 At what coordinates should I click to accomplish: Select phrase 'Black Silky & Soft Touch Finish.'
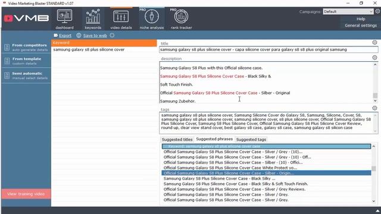pos(266,184)
